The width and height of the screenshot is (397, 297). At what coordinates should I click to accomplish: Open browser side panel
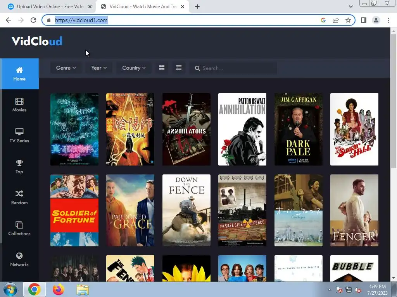point(364,20)
